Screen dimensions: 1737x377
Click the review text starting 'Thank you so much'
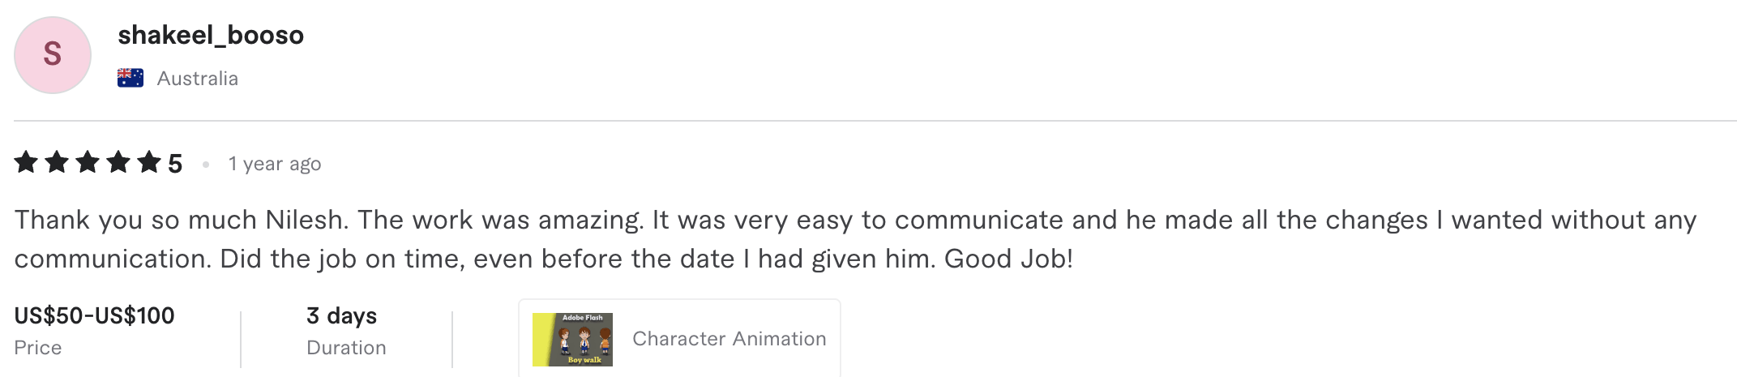pos(855,239)
